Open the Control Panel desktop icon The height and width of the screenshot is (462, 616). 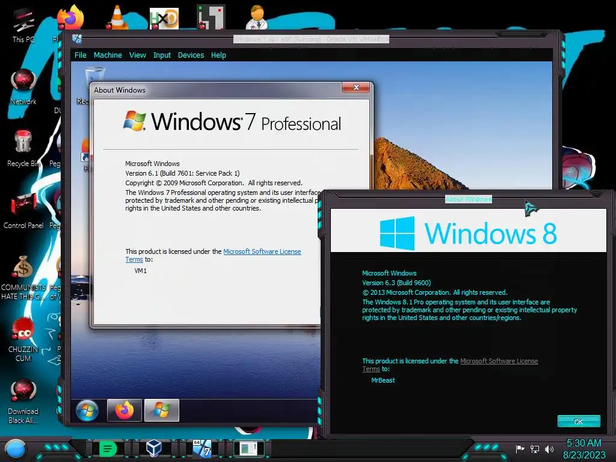[23, 211]
